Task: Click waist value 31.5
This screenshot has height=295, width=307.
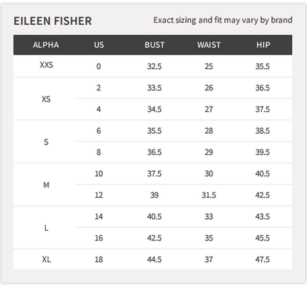Action: [x=209, y=195]
